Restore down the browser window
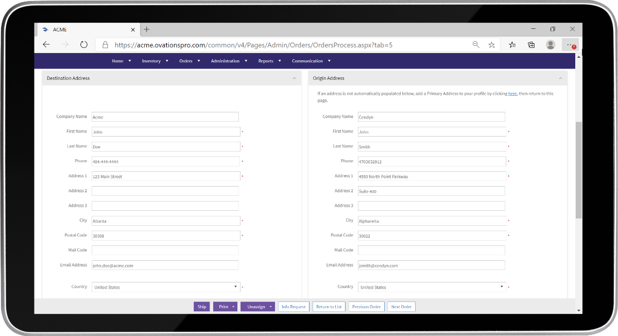This screenshot has width=618, height=336. point(553,29)
